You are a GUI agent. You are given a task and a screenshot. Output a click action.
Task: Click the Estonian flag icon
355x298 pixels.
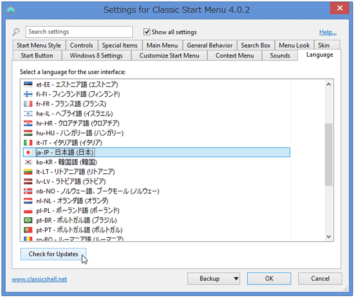pyautogui.click(x=28, y=85)
